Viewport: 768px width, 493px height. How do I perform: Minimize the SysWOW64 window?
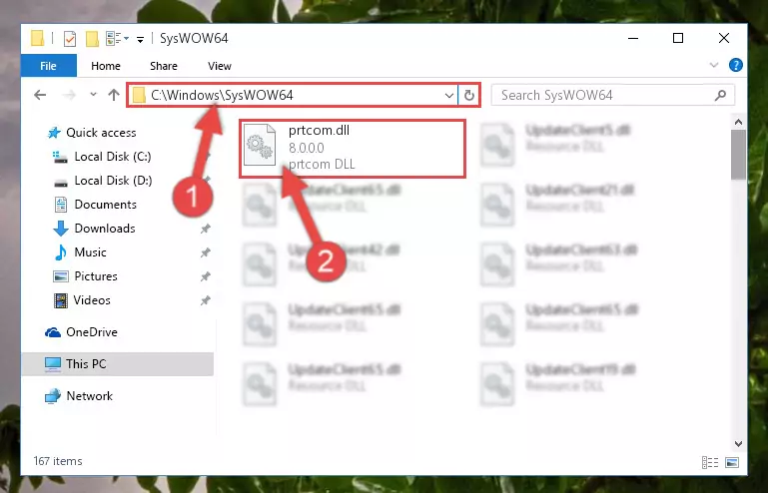click(x=633, y=38)
